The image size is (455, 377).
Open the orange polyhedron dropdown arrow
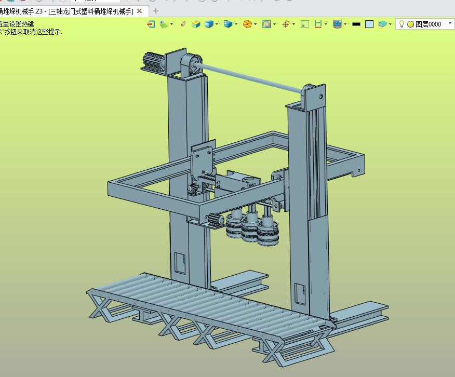pos(256,24)
